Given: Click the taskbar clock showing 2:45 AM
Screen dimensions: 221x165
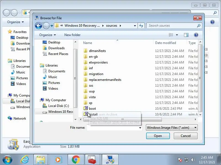Looking at the screenshot, I should [x=207, y=160].
